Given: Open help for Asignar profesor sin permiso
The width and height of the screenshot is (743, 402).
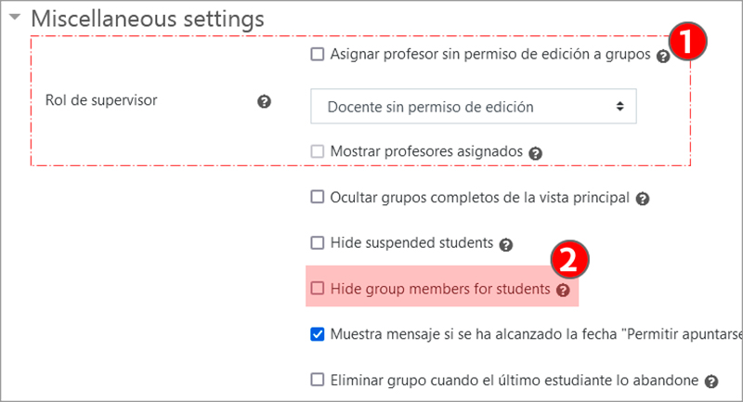Looking at the screenshot, I should click(x=662, y=56).
